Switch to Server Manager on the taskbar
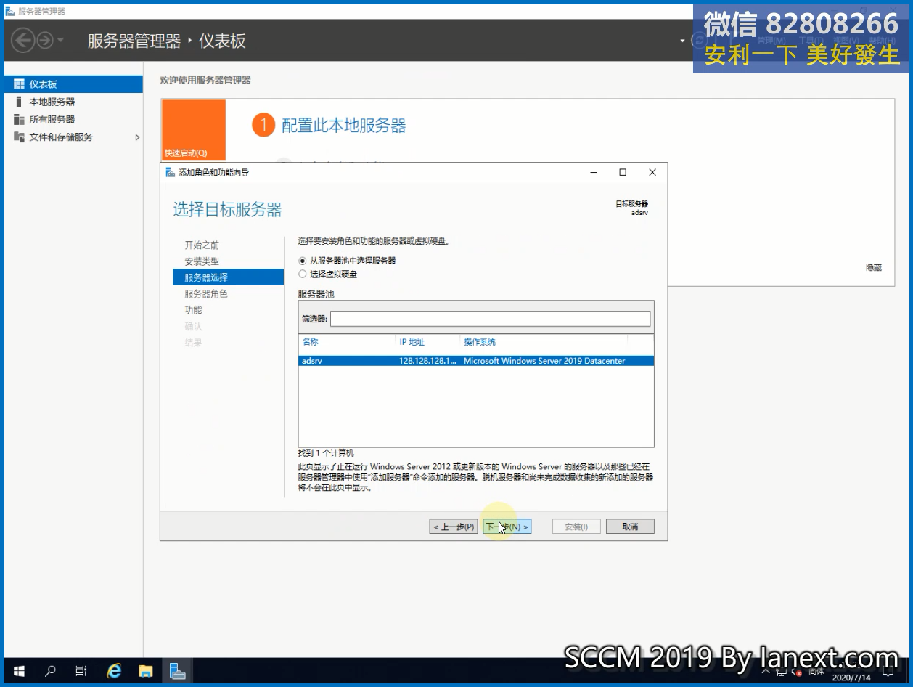Viewport: 913px width, 687px height. point(177,671)
